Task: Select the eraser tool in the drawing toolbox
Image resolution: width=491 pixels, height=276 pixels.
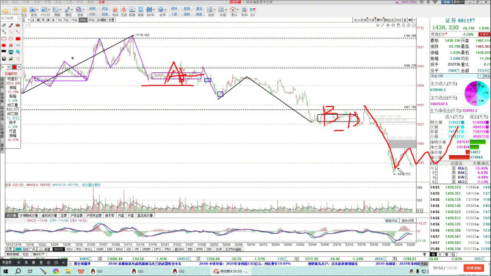Action: 4,25
